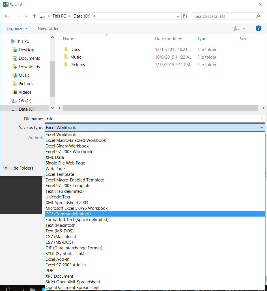Refresh the Data (D:) folder view
Viewport: 267px width, 291px height.
point(185,16)
